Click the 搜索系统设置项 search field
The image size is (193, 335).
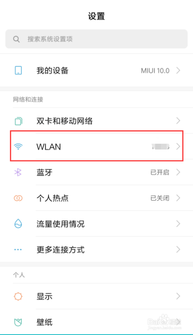coord(96,39)
